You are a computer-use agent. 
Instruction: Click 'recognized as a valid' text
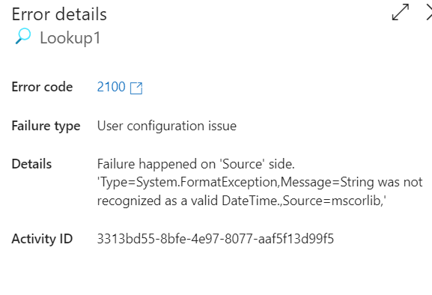[157, 201]
